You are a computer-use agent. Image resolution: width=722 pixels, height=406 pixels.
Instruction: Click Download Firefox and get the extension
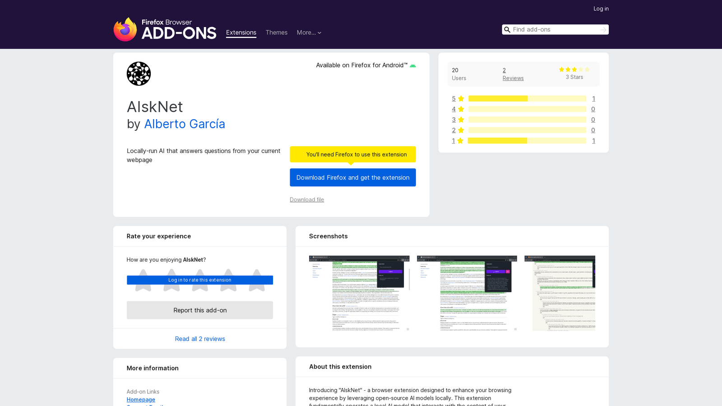pos(353,177)
